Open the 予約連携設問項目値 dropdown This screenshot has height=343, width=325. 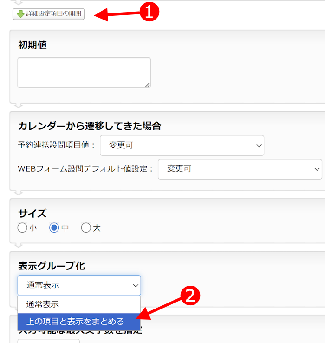click(182, 145)
